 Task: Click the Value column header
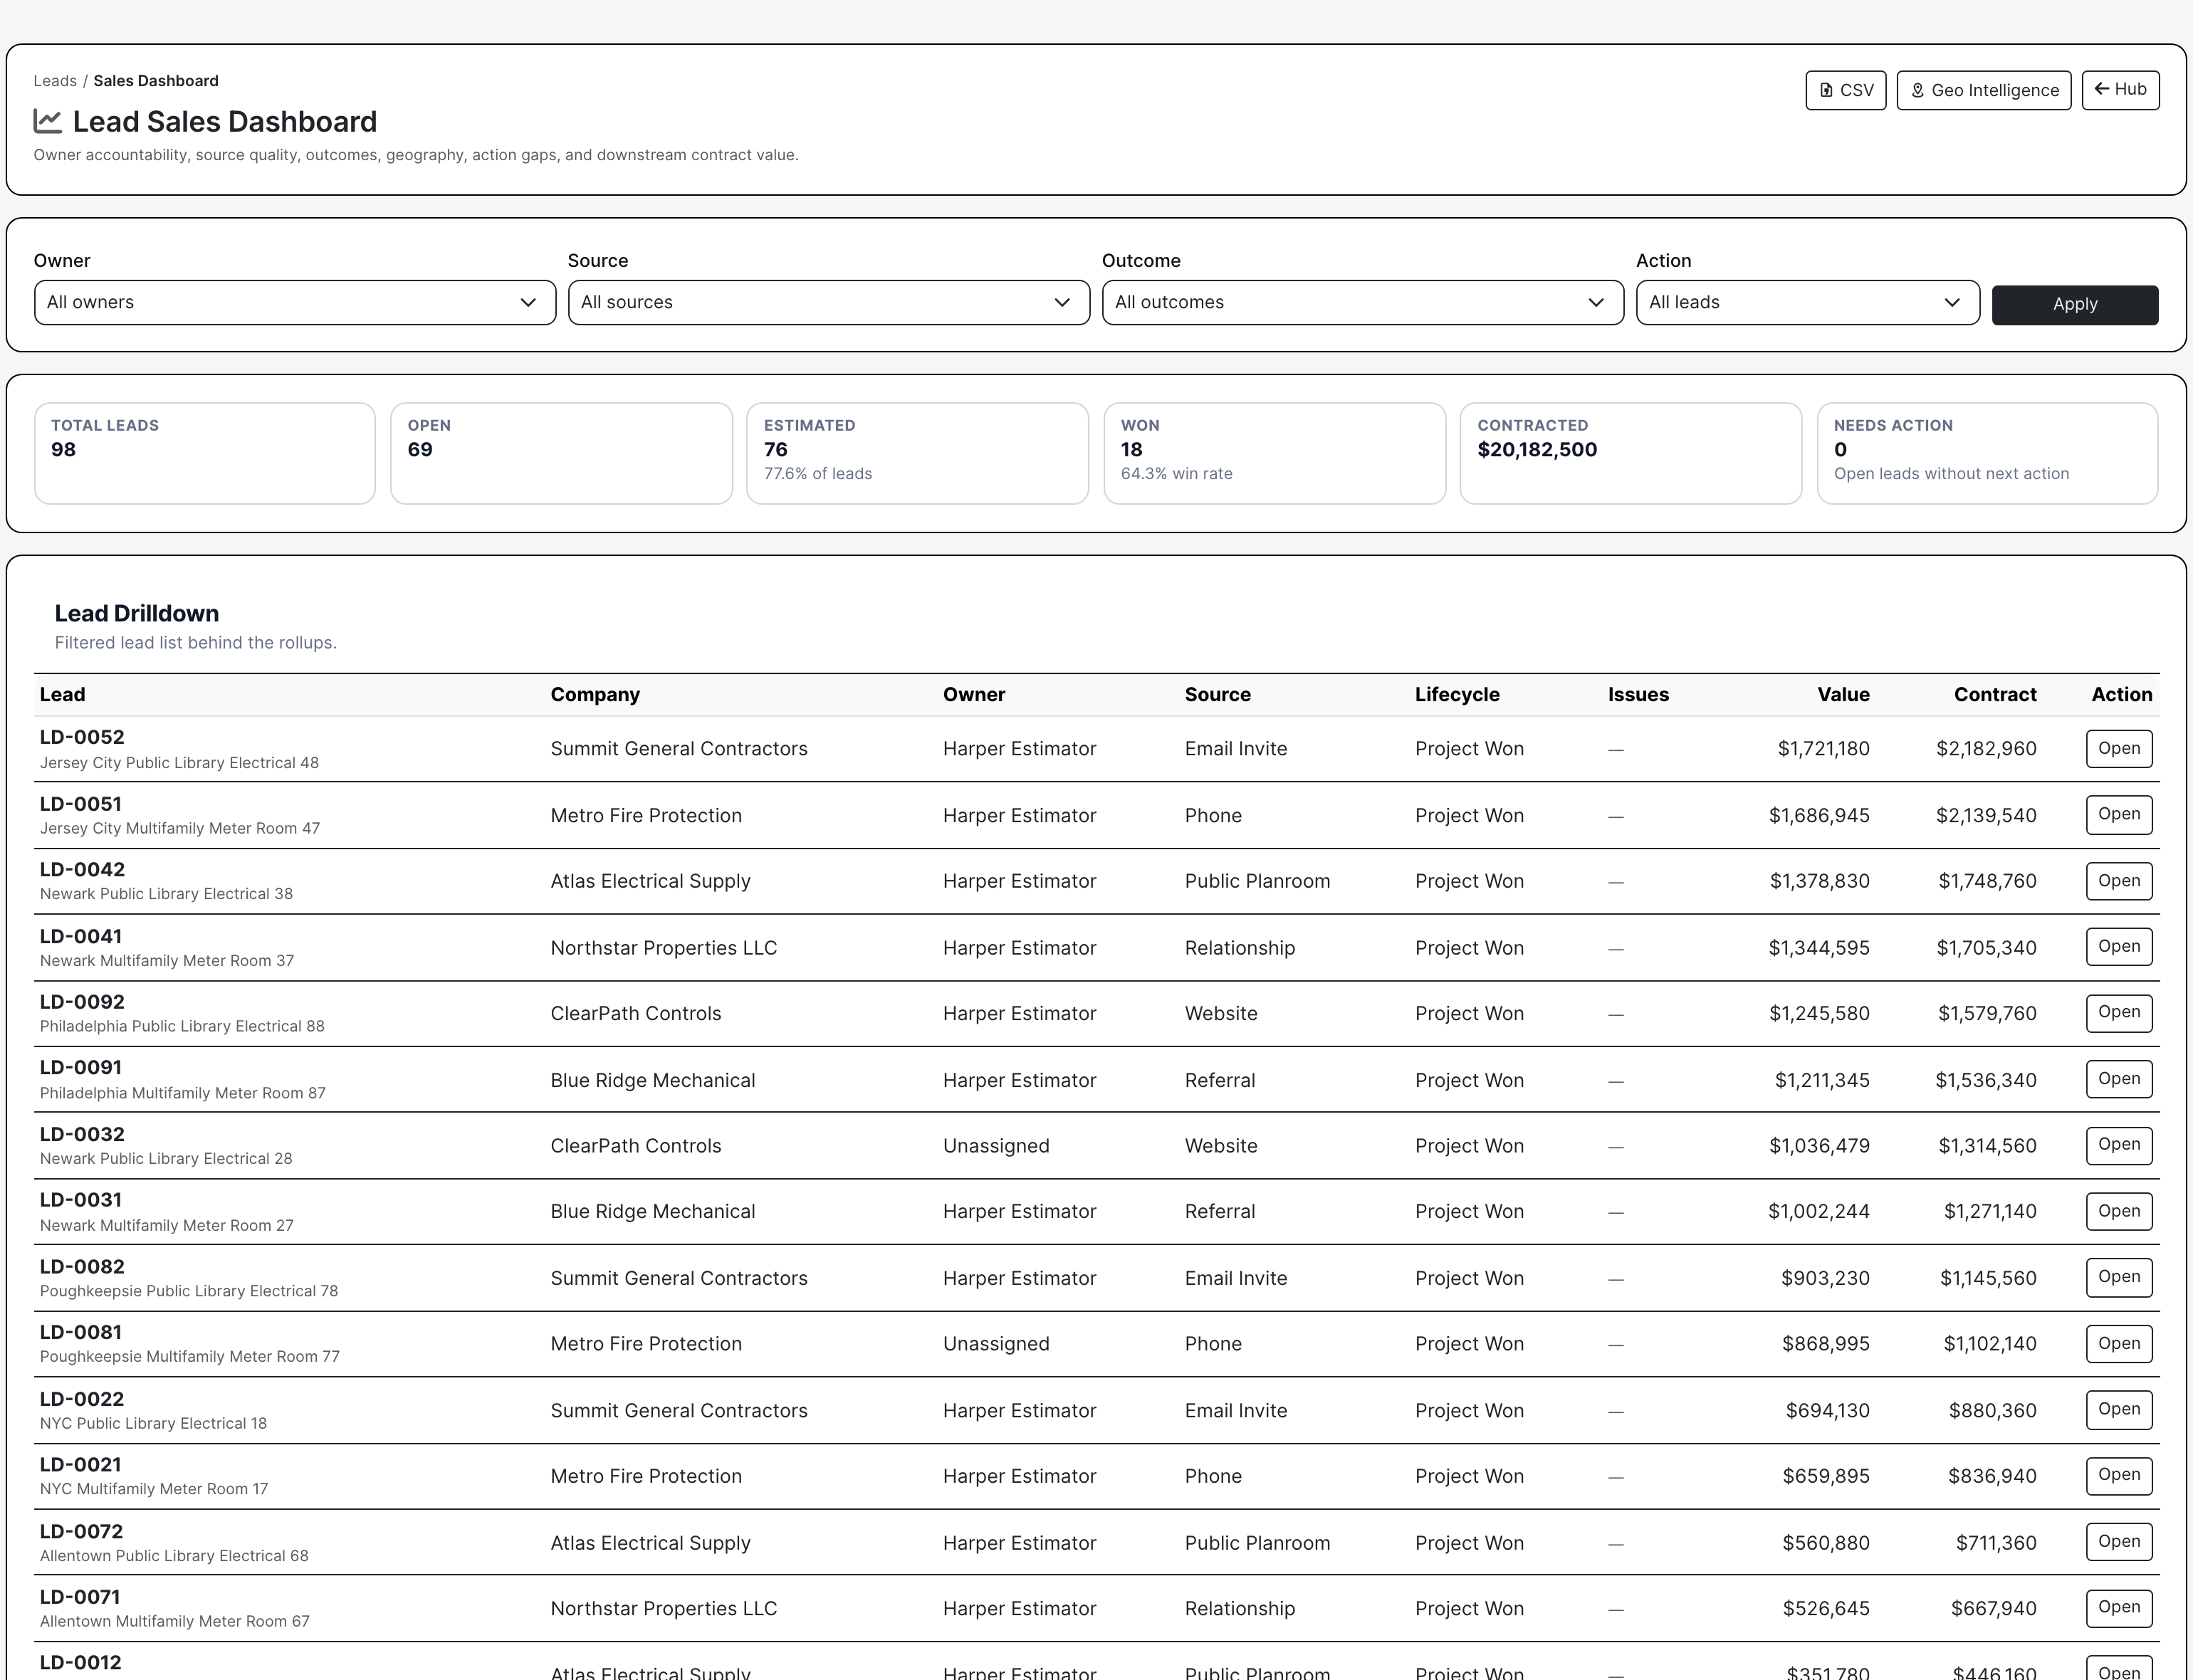1843,695
